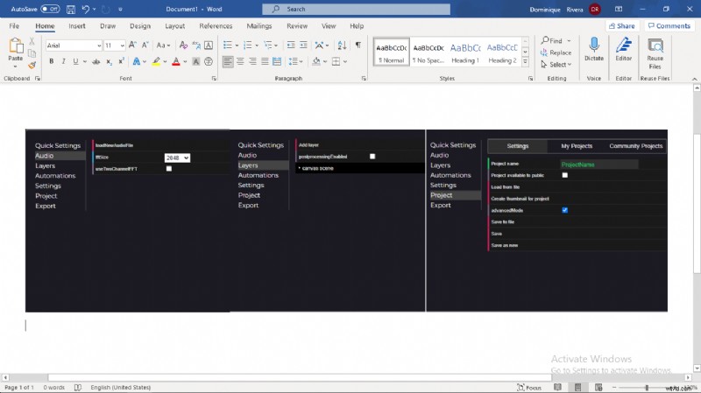
Task: Toggle italic formatting
Action: [x=63, y=61]
